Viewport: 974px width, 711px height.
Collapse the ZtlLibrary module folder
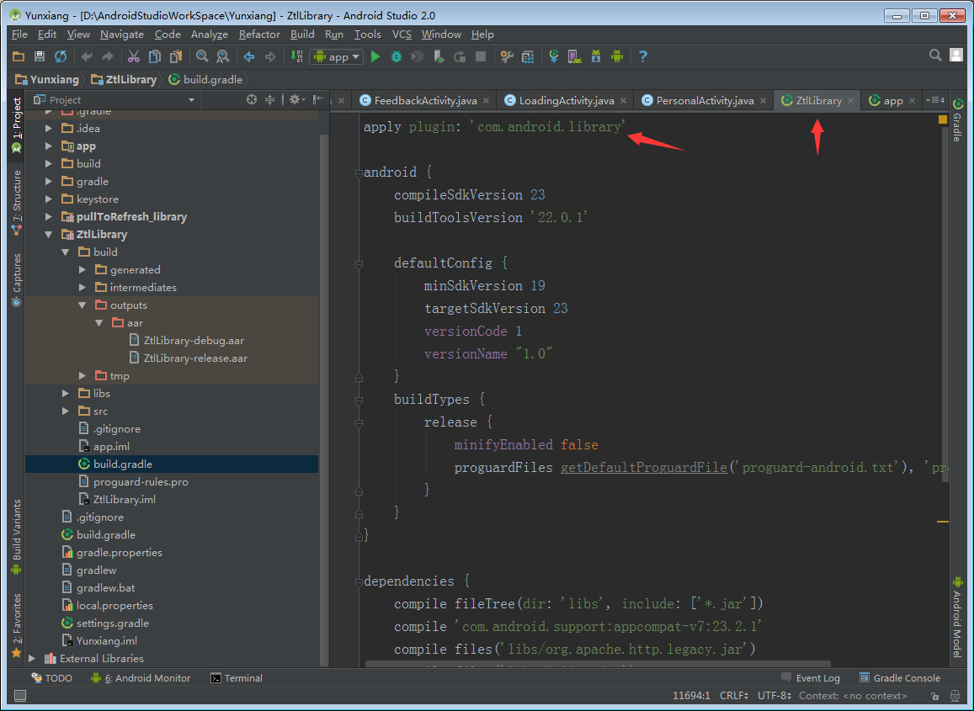pos(49,234)
